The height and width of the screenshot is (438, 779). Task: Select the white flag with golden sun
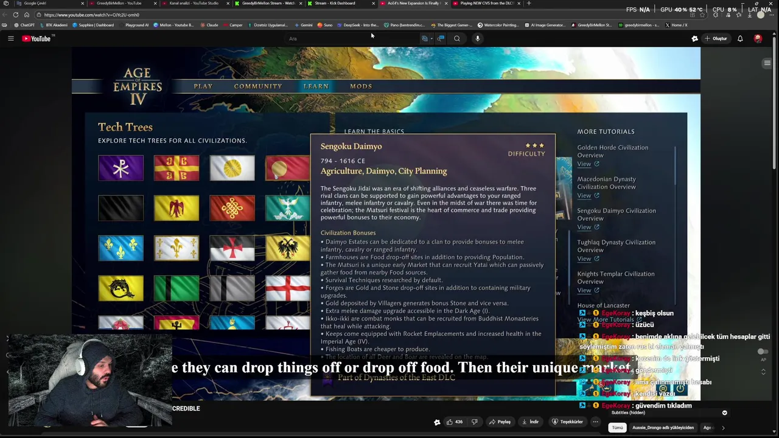(x=232, y=168)
